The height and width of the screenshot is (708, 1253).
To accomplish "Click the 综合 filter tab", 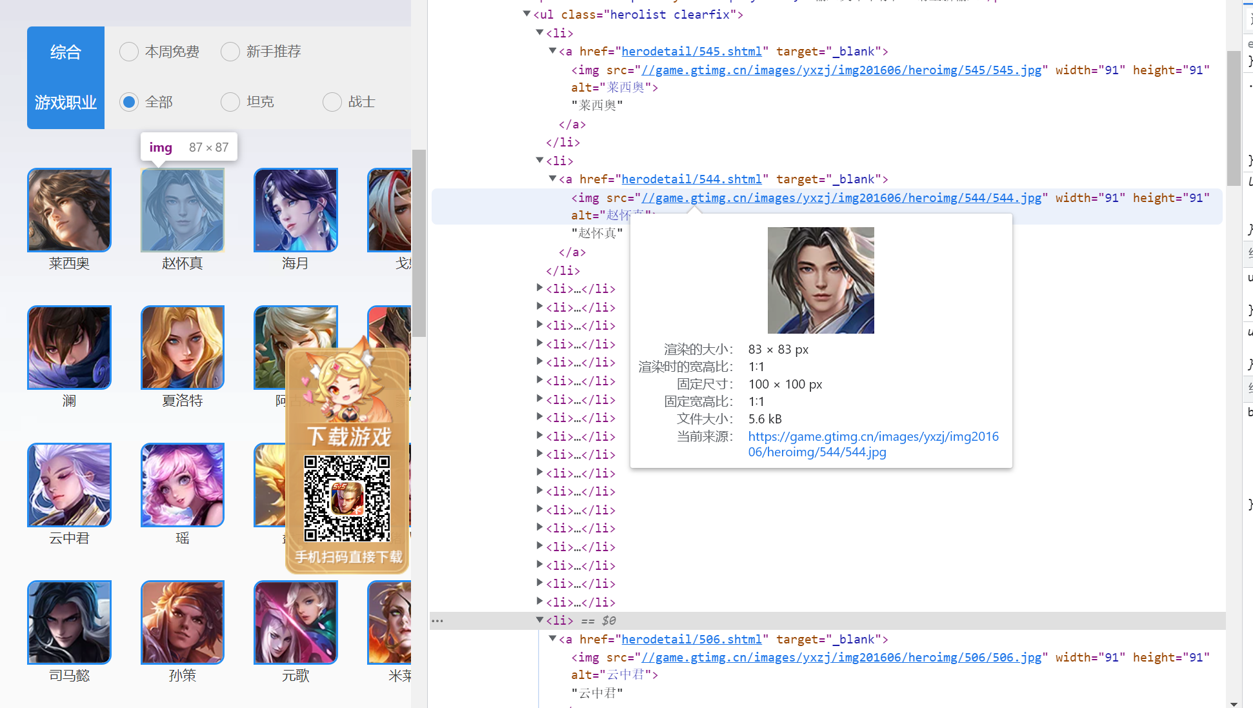I will [66, 52].
